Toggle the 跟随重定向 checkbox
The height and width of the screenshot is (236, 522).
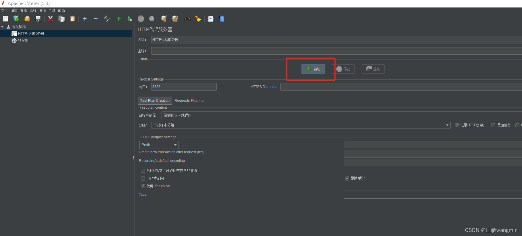pyautogui.click(x=347, y=179)
